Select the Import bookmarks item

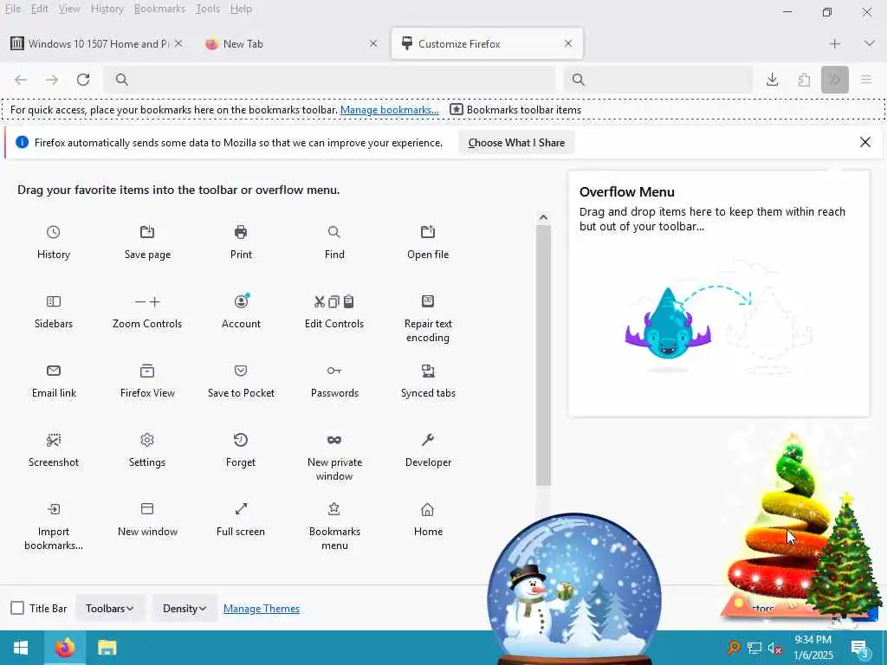click(53, 526)
